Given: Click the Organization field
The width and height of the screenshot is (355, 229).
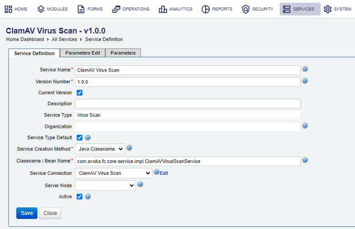Looking at the screenshot, I should [188, 127].
